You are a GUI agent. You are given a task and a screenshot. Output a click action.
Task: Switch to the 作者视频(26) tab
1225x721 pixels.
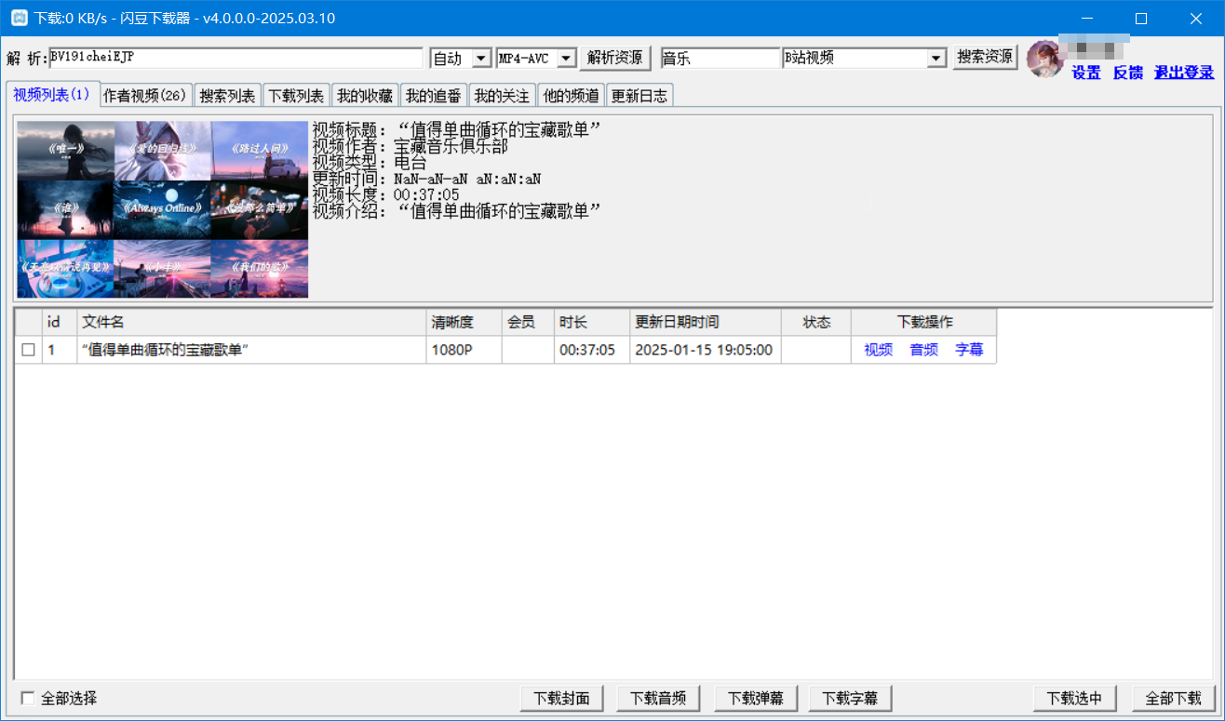pos(146,95)
